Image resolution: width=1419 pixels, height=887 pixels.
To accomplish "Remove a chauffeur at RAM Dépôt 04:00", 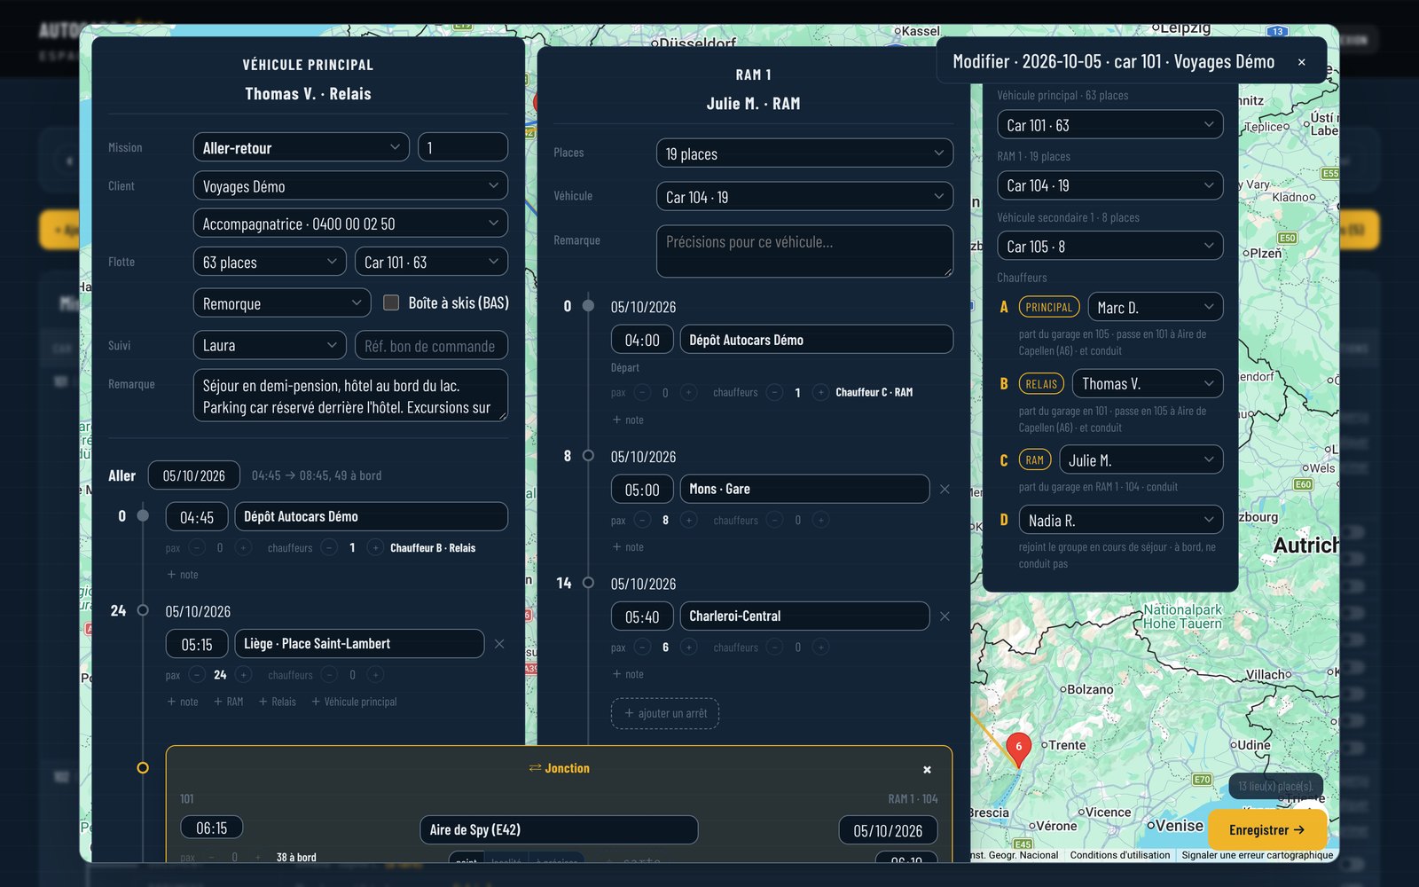I will coord(774,392).
